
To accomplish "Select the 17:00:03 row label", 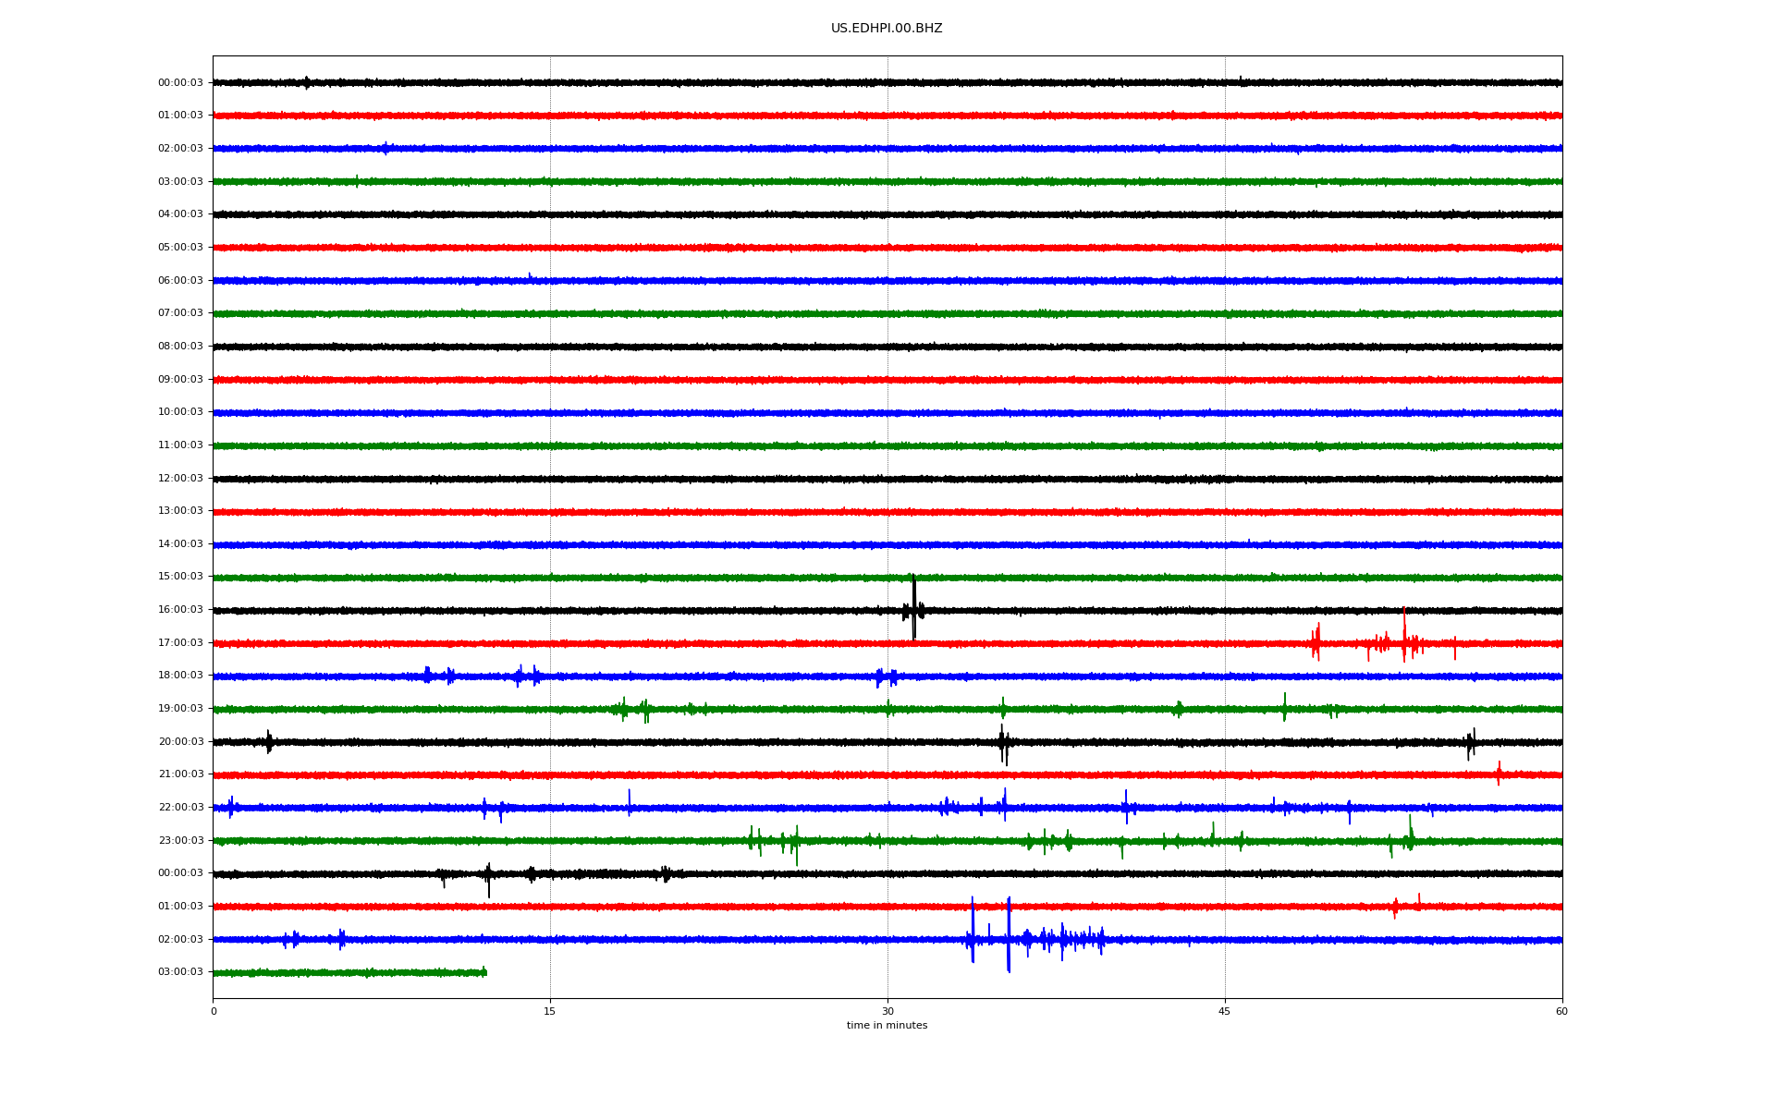I will tap(180, 643).
